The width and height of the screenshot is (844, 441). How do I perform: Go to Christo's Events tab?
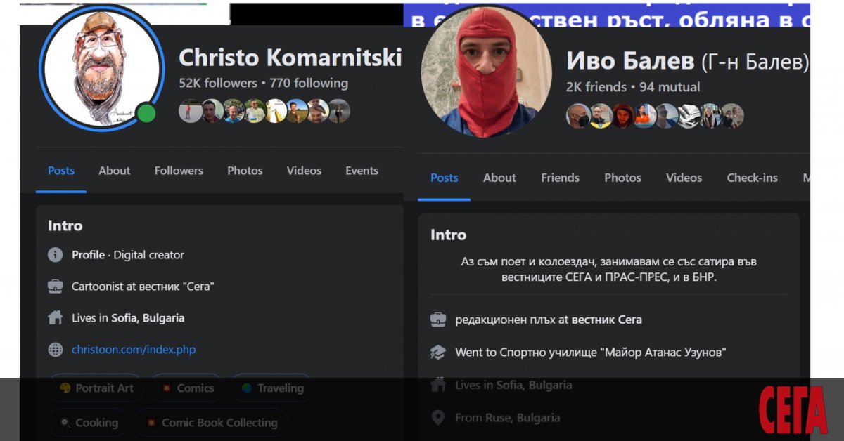point(362,171)
